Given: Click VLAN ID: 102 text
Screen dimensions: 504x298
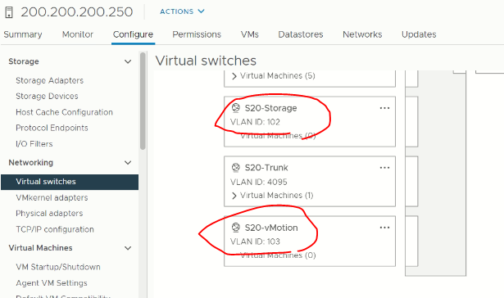Looking at the screenshot, I should 255,122.
